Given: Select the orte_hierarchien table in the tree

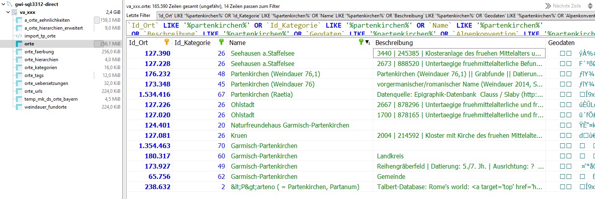Looking at the screenshot, I should click(41, 60).
